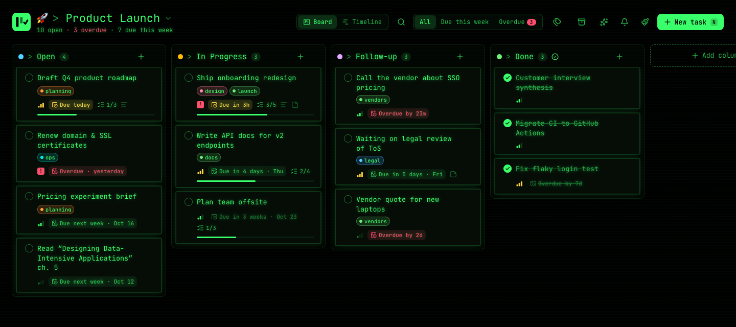Click the blue legal tag

370,160
